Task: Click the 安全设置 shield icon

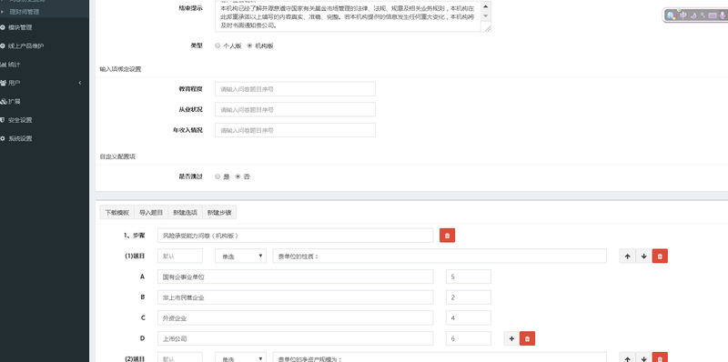Action: click(x=3, y=120)
